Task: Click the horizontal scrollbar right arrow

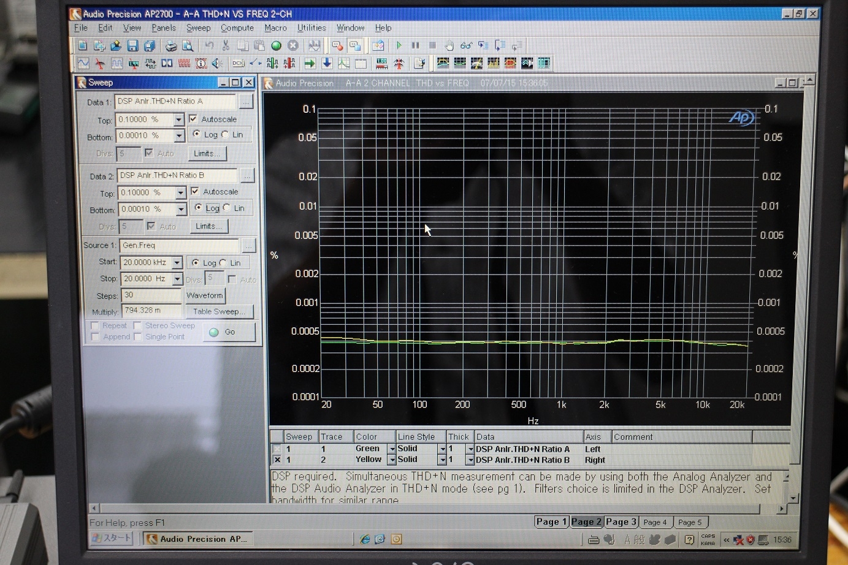Action: (781, 509)
